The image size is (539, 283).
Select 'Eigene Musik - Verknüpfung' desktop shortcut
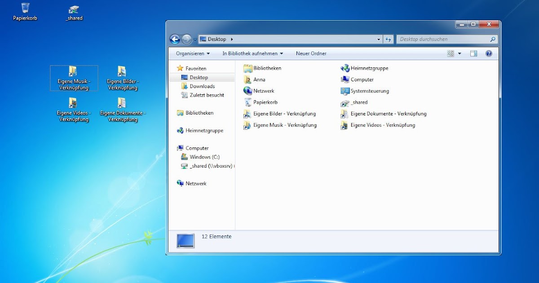[x=74, y=78]
